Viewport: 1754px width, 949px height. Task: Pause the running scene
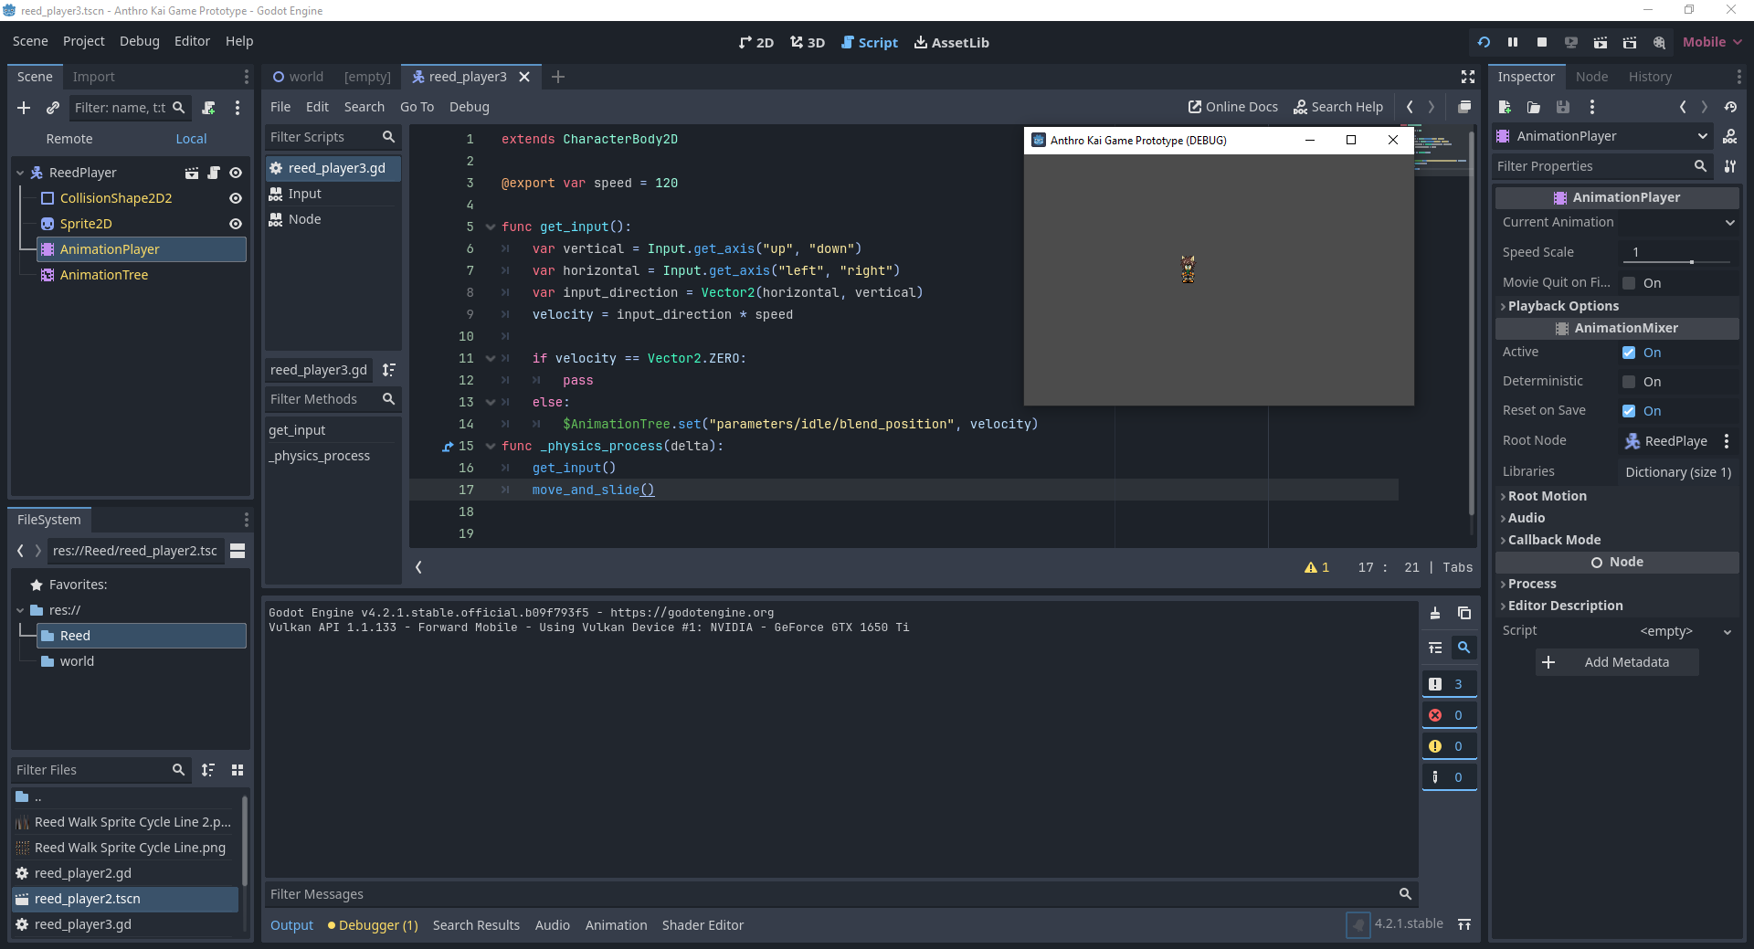tap(1513, 43)
